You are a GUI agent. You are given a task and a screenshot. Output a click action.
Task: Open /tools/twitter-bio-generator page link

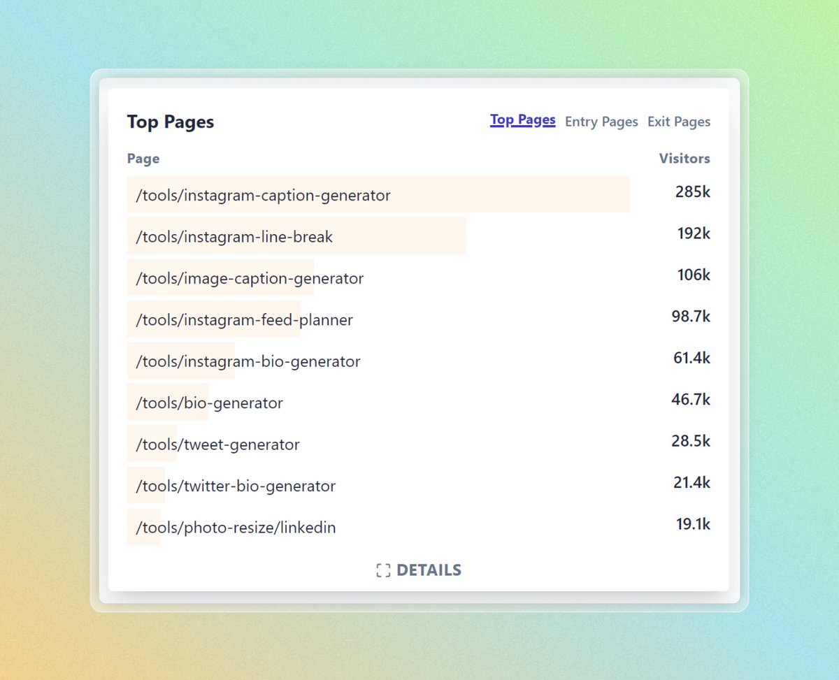[236, 486]
